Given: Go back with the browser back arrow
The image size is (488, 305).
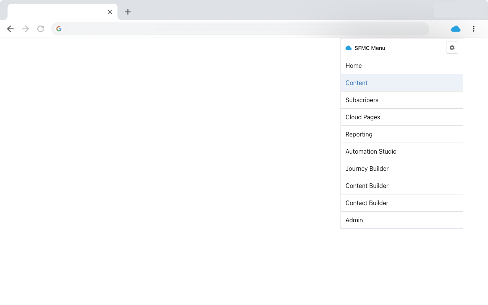Looking at the screenshot, I should [10, 29].
